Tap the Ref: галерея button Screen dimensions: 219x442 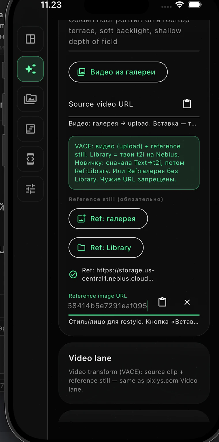click(x=108, y=219)
